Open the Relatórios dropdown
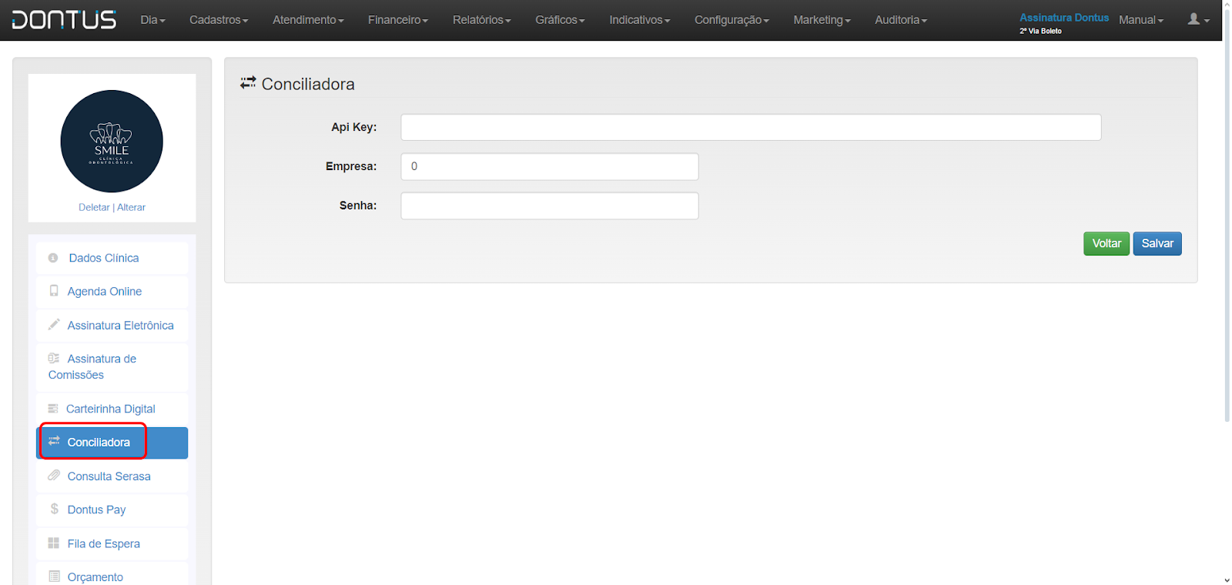 point(481,20)
